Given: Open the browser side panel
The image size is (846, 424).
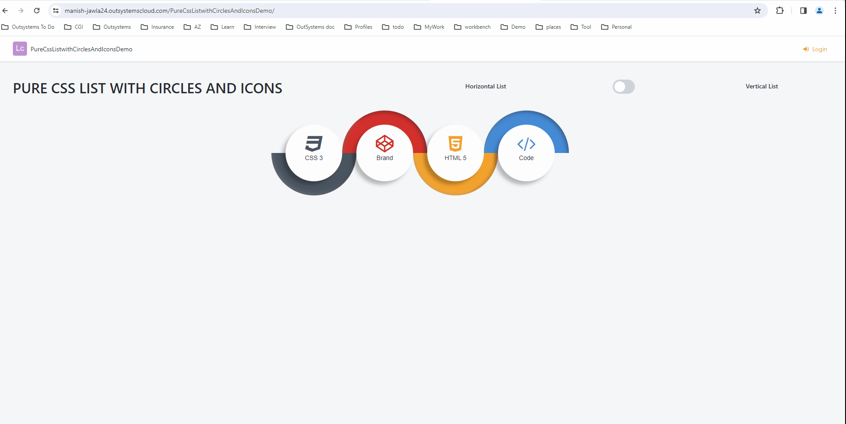Looking at the screenshot, I should [x=804, y=11].
